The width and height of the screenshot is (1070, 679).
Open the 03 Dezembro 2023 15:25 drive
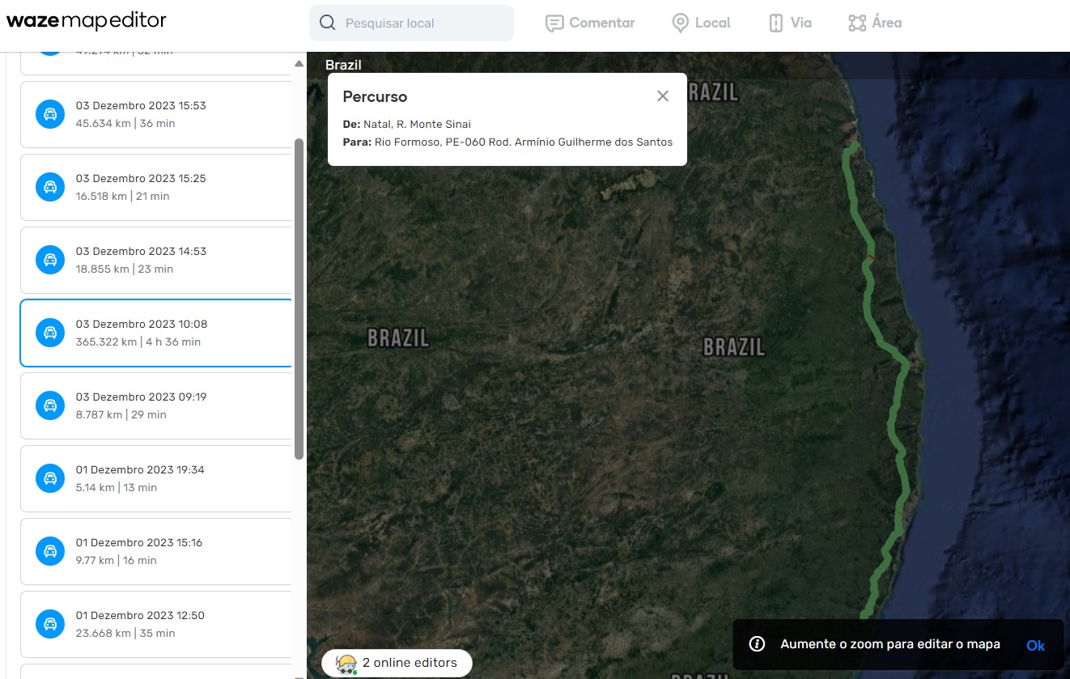155,187
